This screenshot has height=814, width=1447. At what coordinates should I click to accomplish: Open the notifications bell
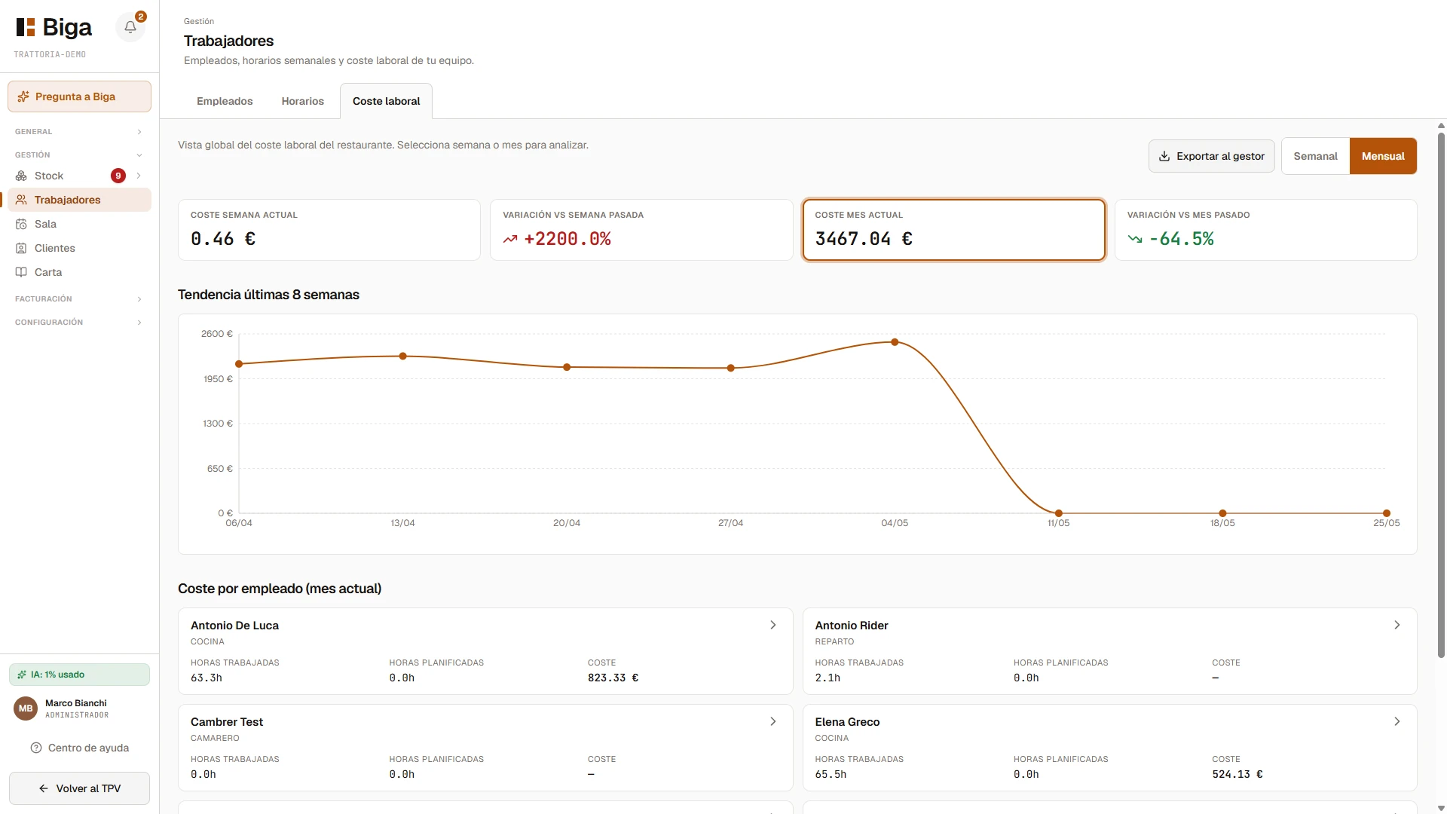(130, 27)
